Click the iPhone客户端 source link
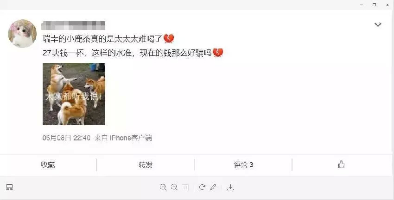The height and width of the screenshot is (200, 394). click(131, 138)
